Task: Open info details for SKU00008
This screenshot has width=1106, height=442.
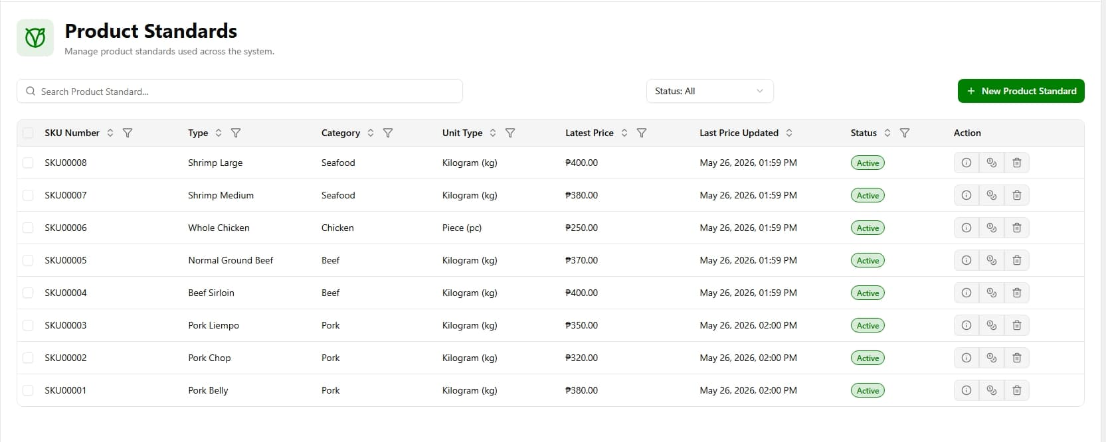Action: [x=967, y=163]
